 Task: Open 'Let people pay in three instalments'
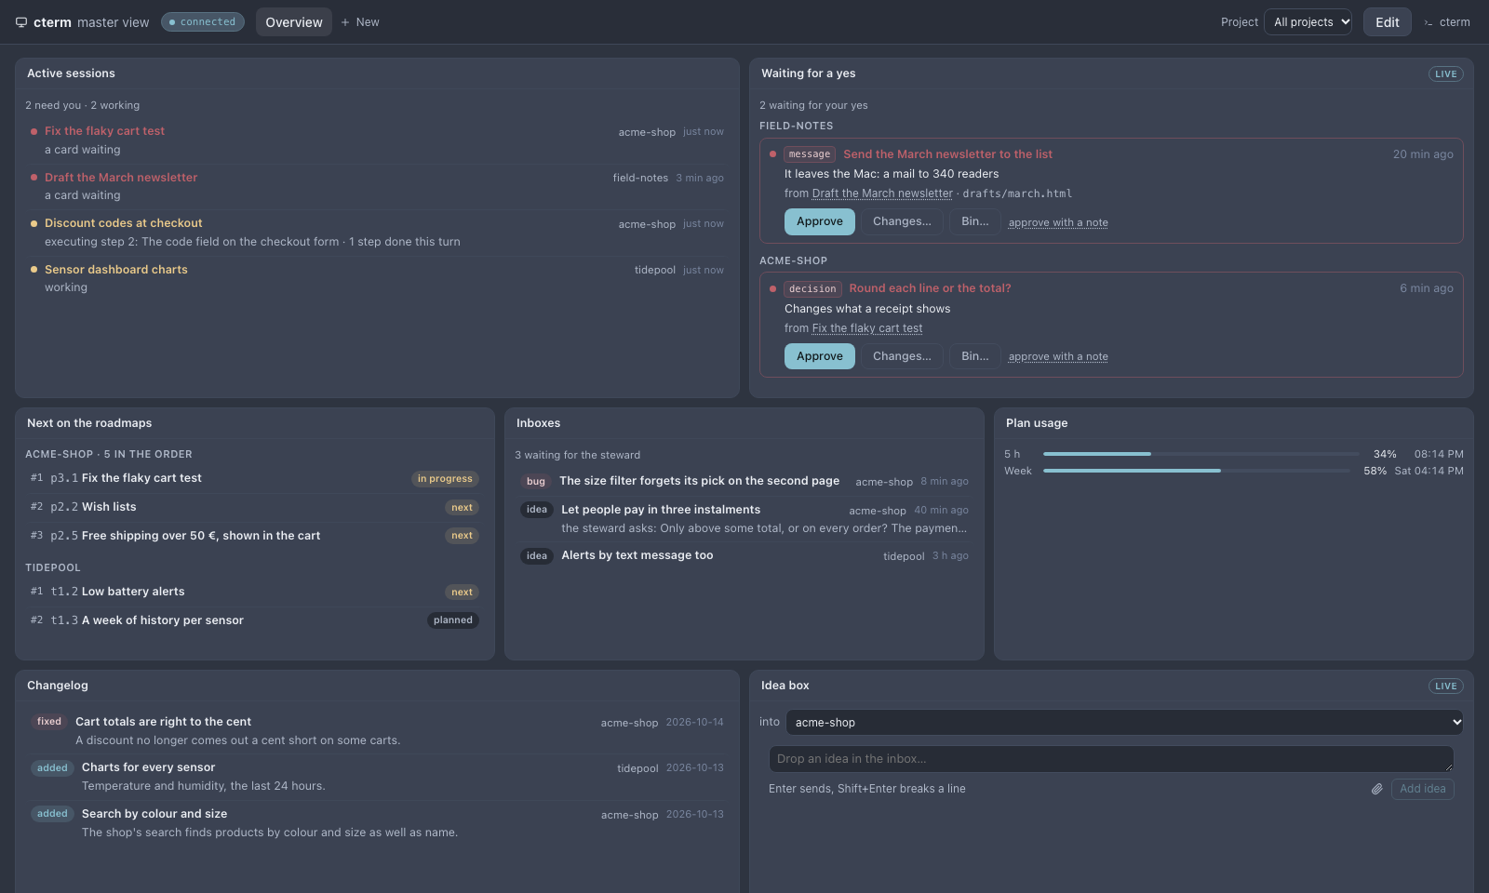coord(744,518)
